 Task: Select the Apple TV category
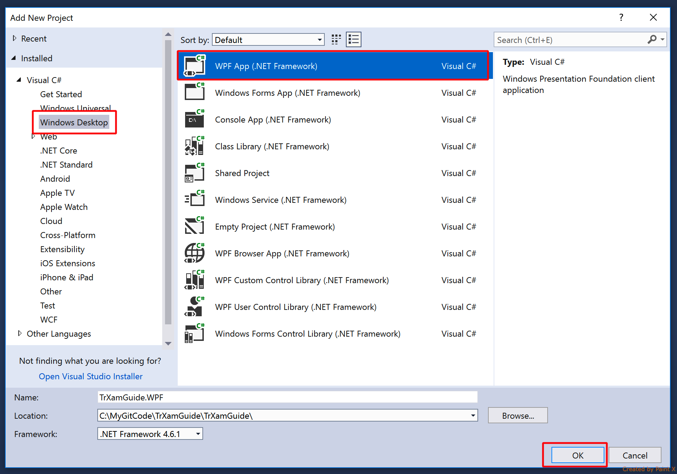(57, 193)
